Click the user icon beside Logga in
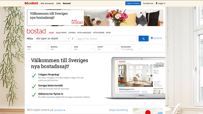 [156, 3]
